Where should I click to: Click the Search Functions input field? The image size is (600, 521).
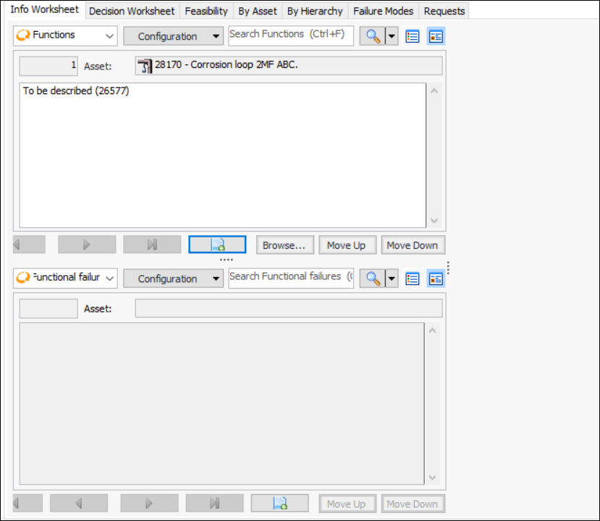pos(291,36)
